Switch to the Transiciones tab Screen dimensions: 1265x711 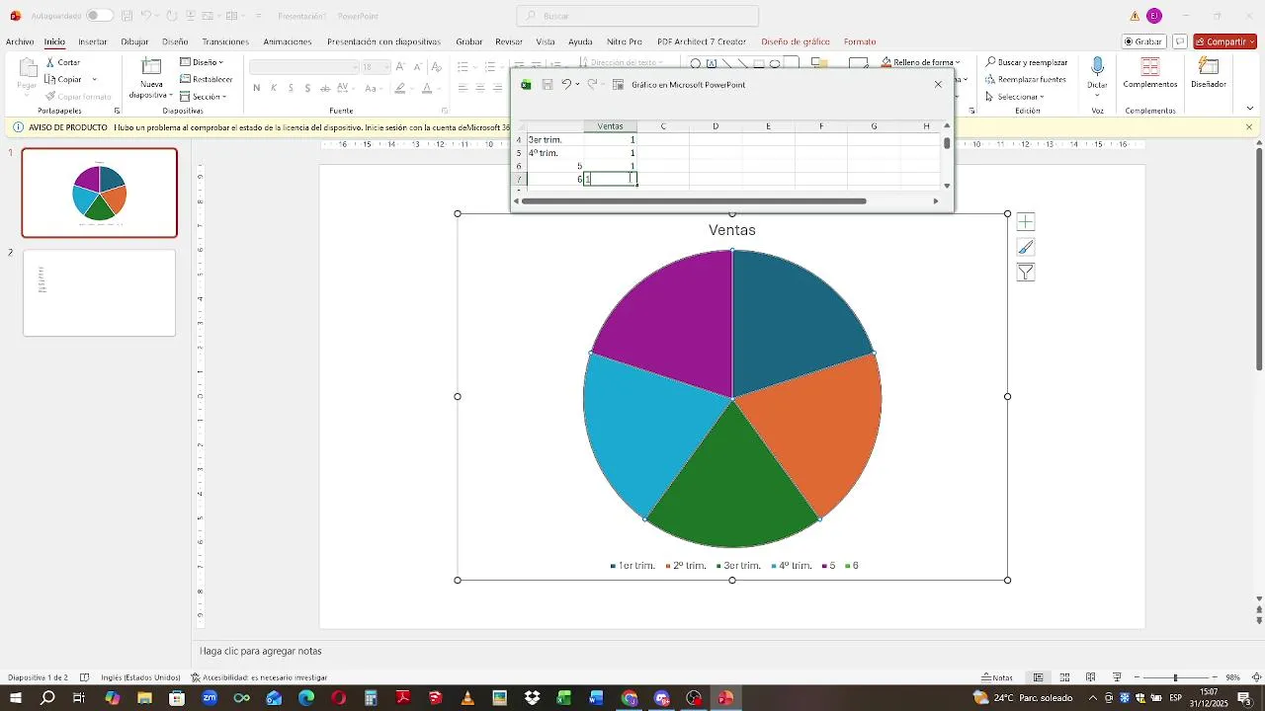225,41
